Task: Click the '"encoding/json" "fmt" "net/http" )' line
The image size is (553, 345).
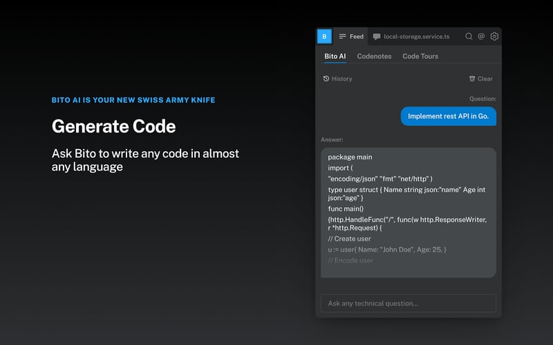Action: pos(380,179)
